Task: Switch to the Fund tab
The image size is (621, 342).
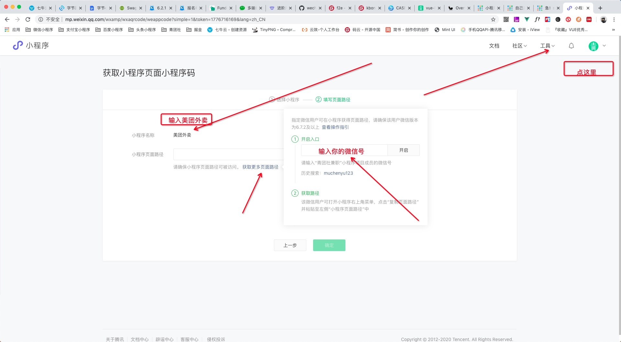Action: tap(218, 8)
